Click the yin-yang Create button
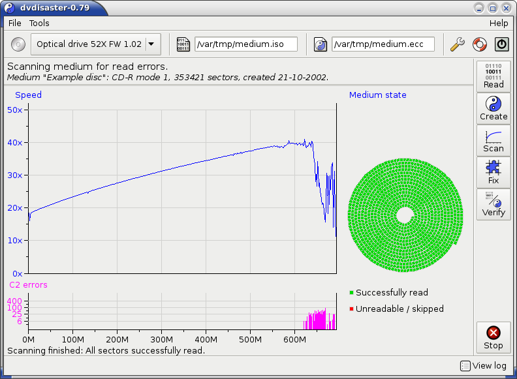Screen dimensions: 517x379 coord(493,108)
